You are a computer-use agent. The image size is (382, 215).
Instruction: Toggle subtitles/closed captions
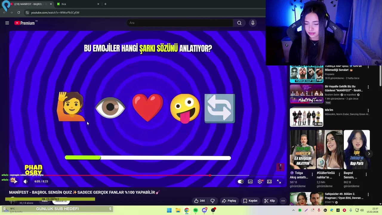(x=250, y=182)
